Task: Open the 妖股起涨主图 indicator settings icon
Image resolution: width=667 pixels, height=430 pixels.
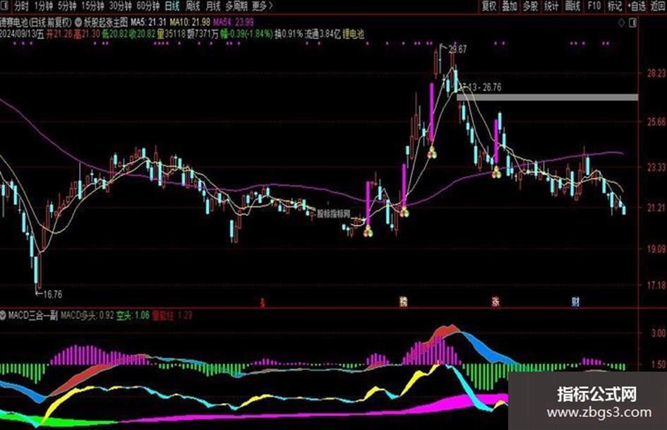Action: [78, 22]
